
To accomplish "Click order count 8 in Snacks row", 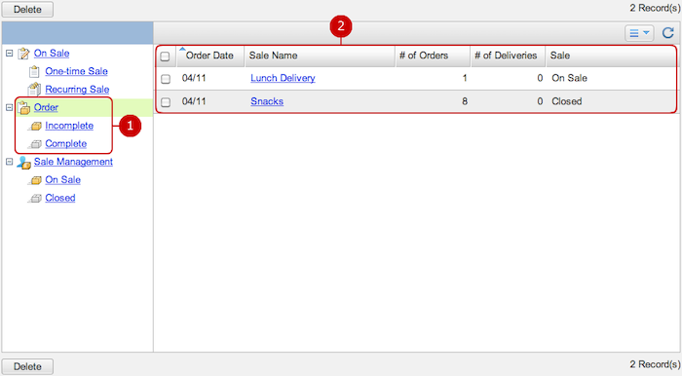I will (x=465, y=101).
